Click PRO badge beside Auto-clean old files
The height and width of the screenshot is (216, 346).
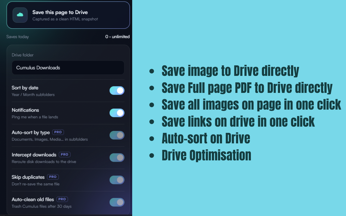pyautogui.click(x=62, y=199)
